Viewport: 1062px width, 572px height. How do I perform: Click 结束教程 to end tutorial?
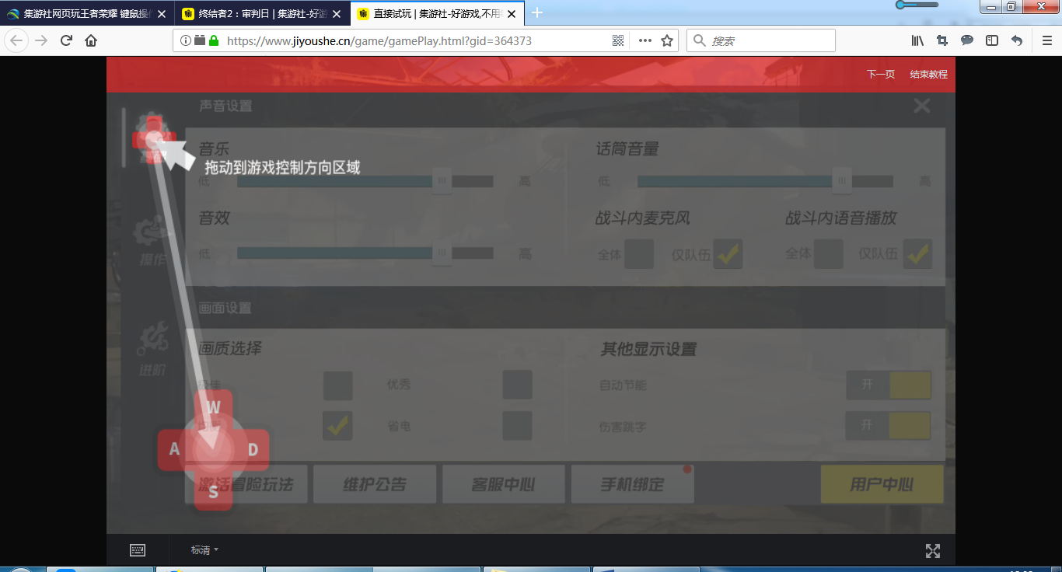point(928,75)
